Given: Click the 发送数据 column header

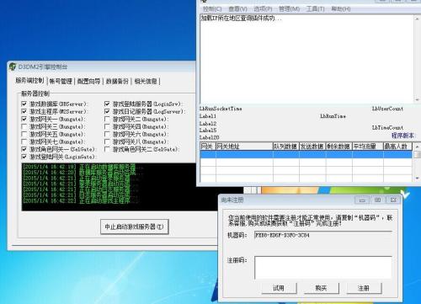Looking at the screenshot, I should click(312, 147).
